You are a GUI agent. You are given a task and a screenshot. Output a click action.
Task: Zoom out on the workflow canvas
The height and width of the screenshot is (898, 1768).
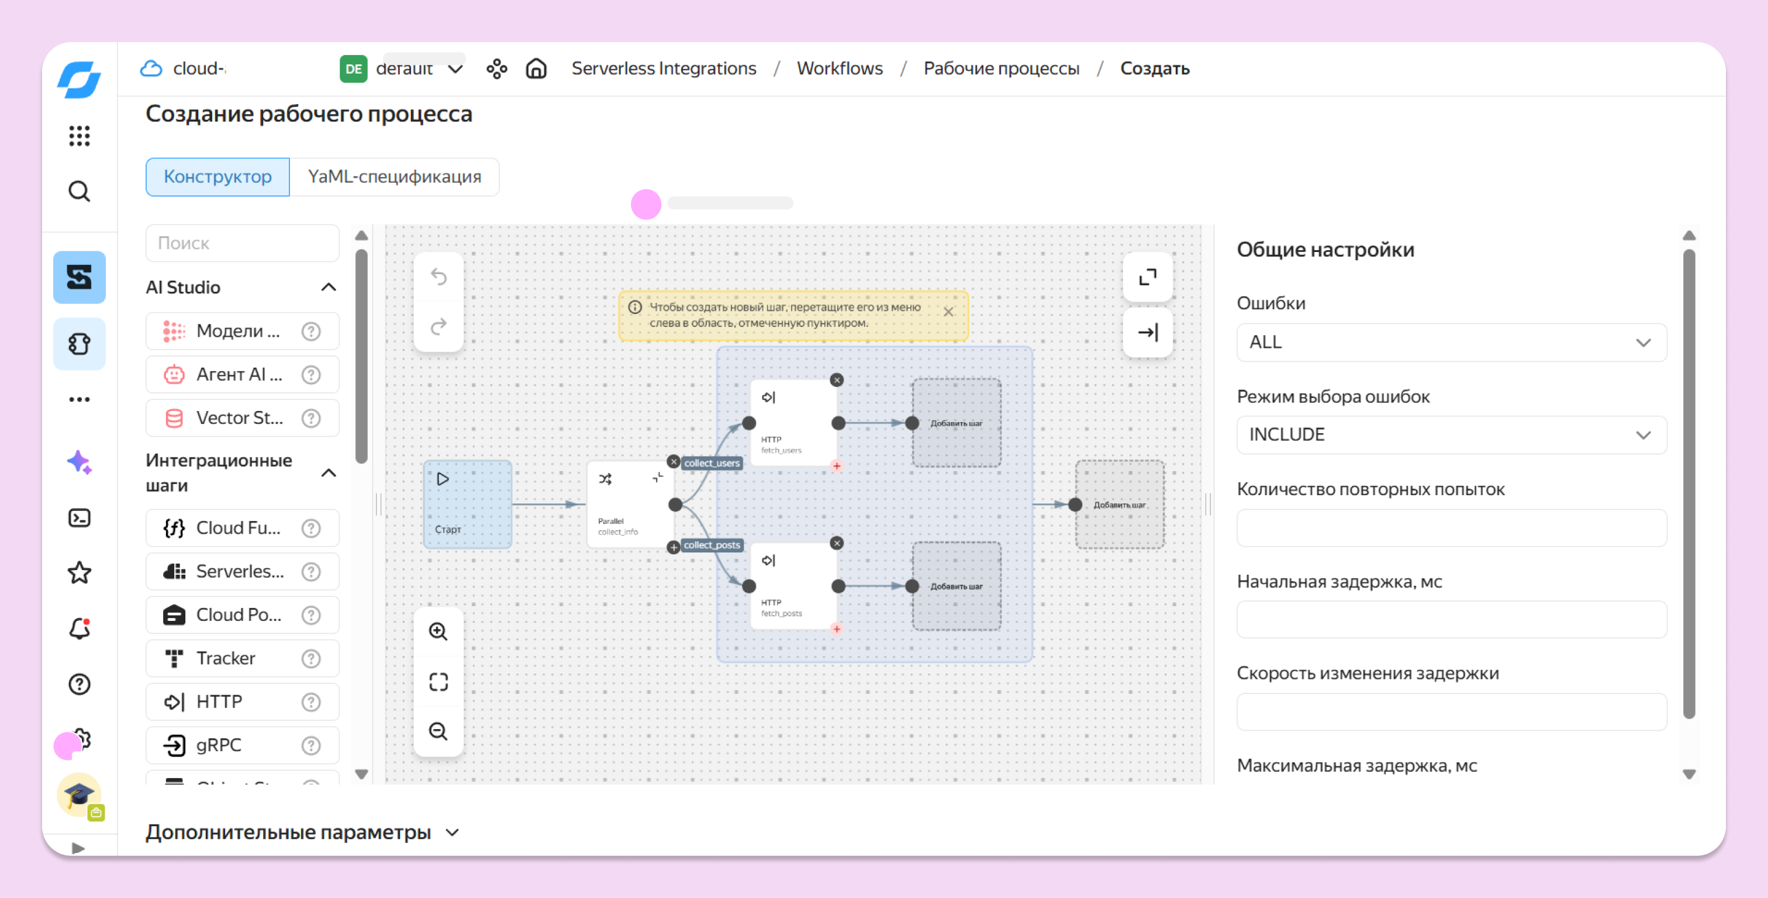point(438,731)
